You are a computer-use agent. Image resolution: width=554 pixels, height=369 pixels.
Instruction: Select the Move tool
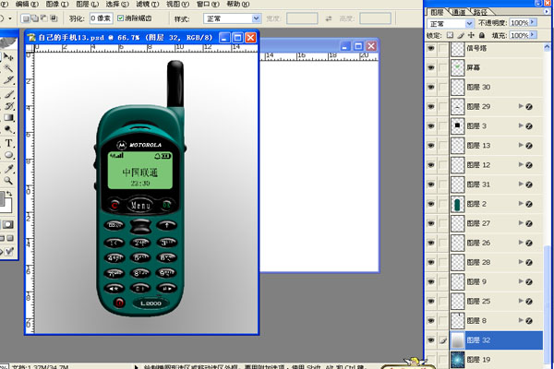(8, 56)
